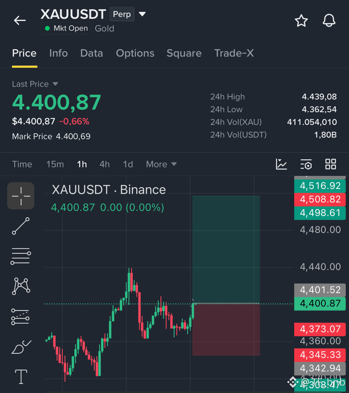Click the 4,498.61 green price label
This screenshot has width=349, height=393.
point(320,213)
